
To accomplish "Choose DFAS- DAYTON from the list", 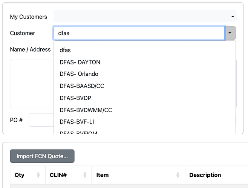I will (x=80, y=62).
